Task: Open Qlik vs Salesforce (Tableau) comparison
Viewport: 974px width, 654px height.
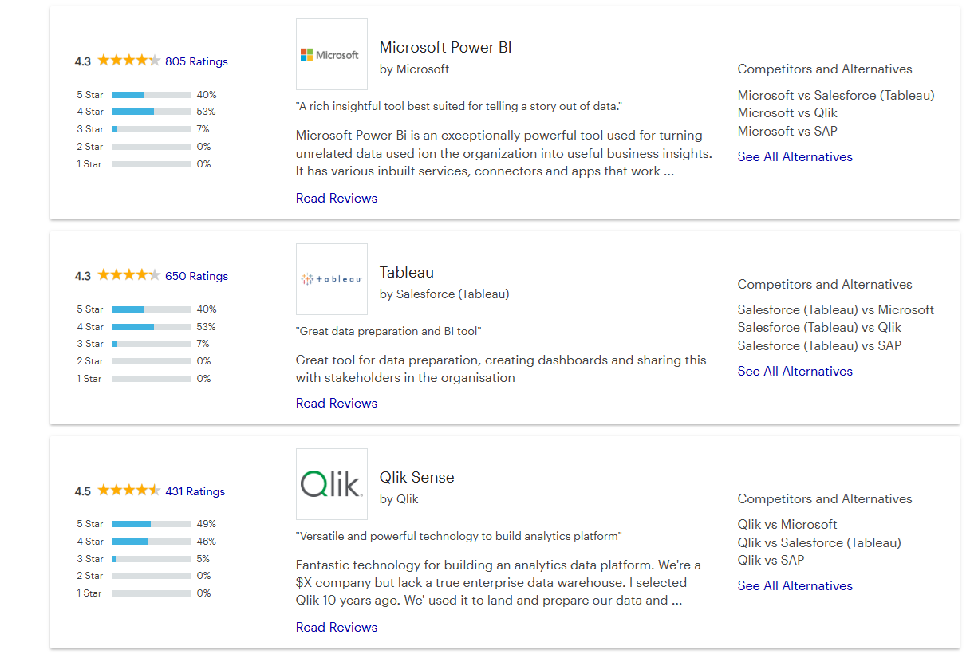Action: click(x=819, y=542)
